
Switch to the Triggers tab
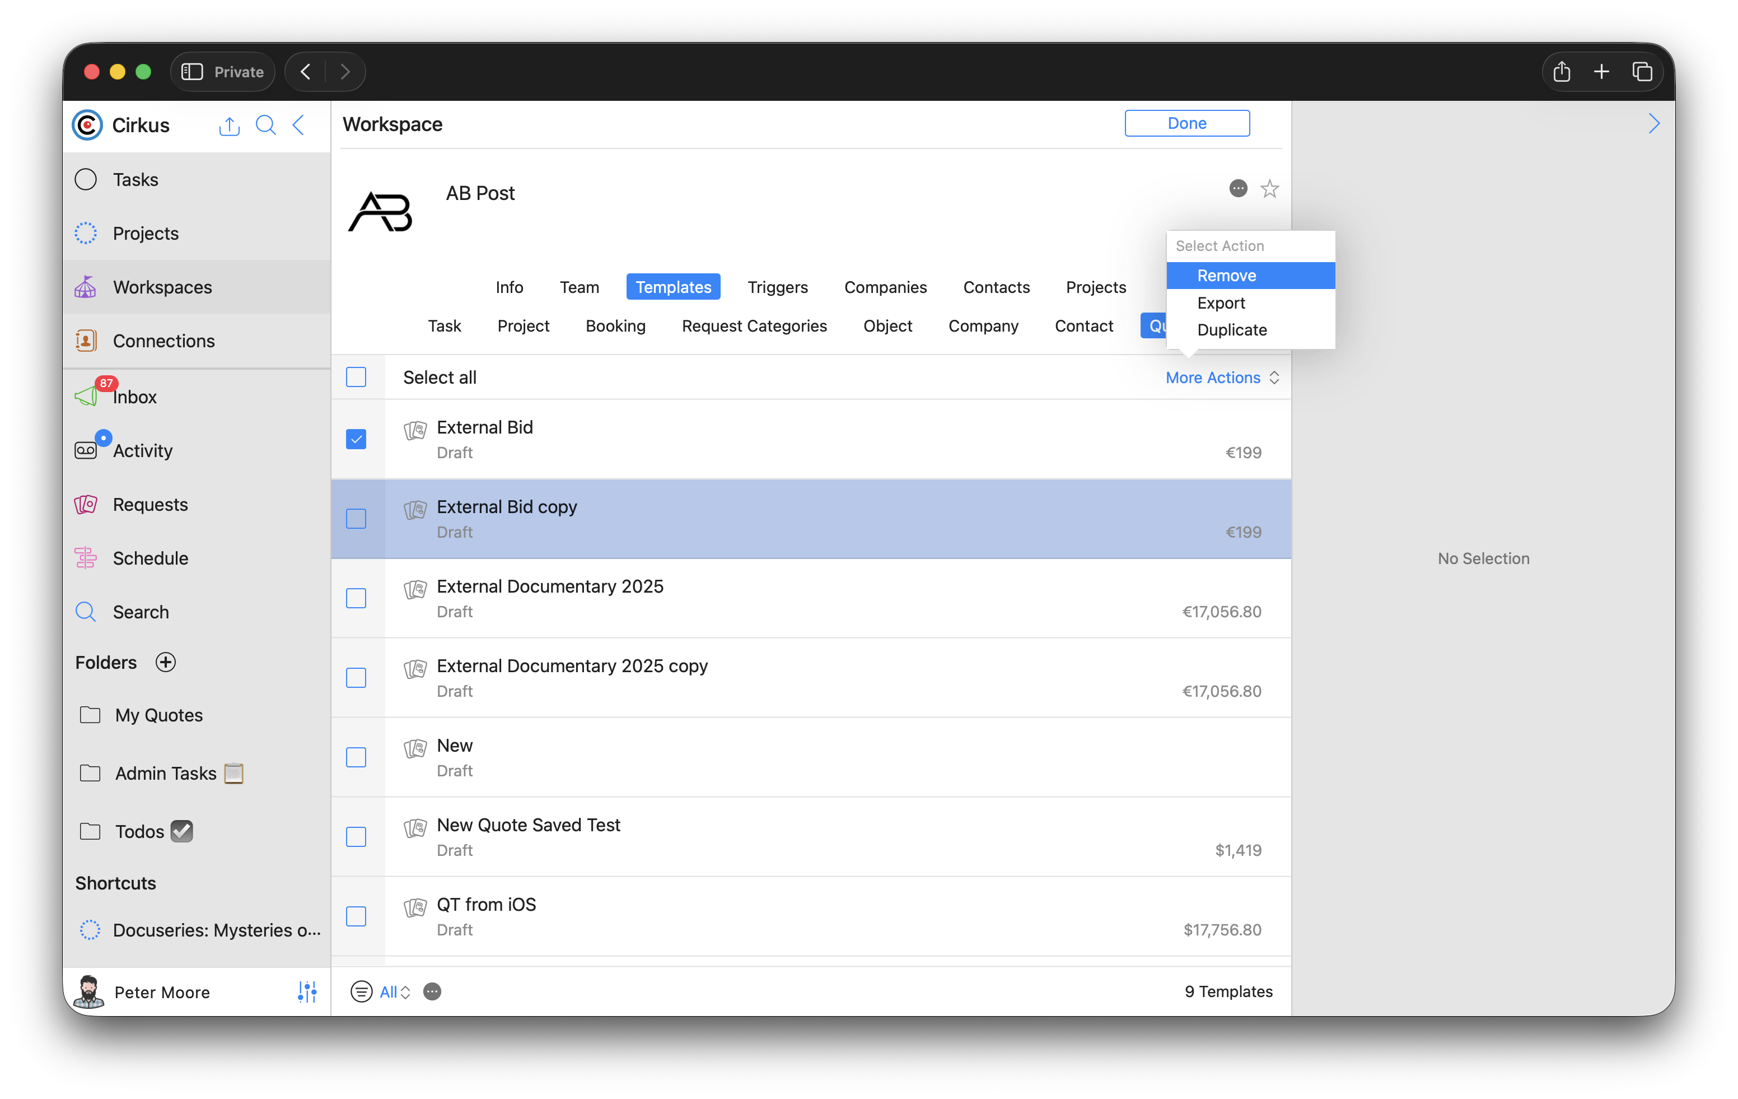coord(777,287)
